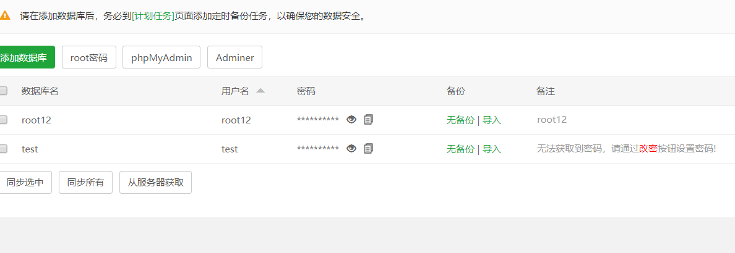The image size is (735, 253).
Task: Check the test row checkbox
Action: click(x=3, y=149)
